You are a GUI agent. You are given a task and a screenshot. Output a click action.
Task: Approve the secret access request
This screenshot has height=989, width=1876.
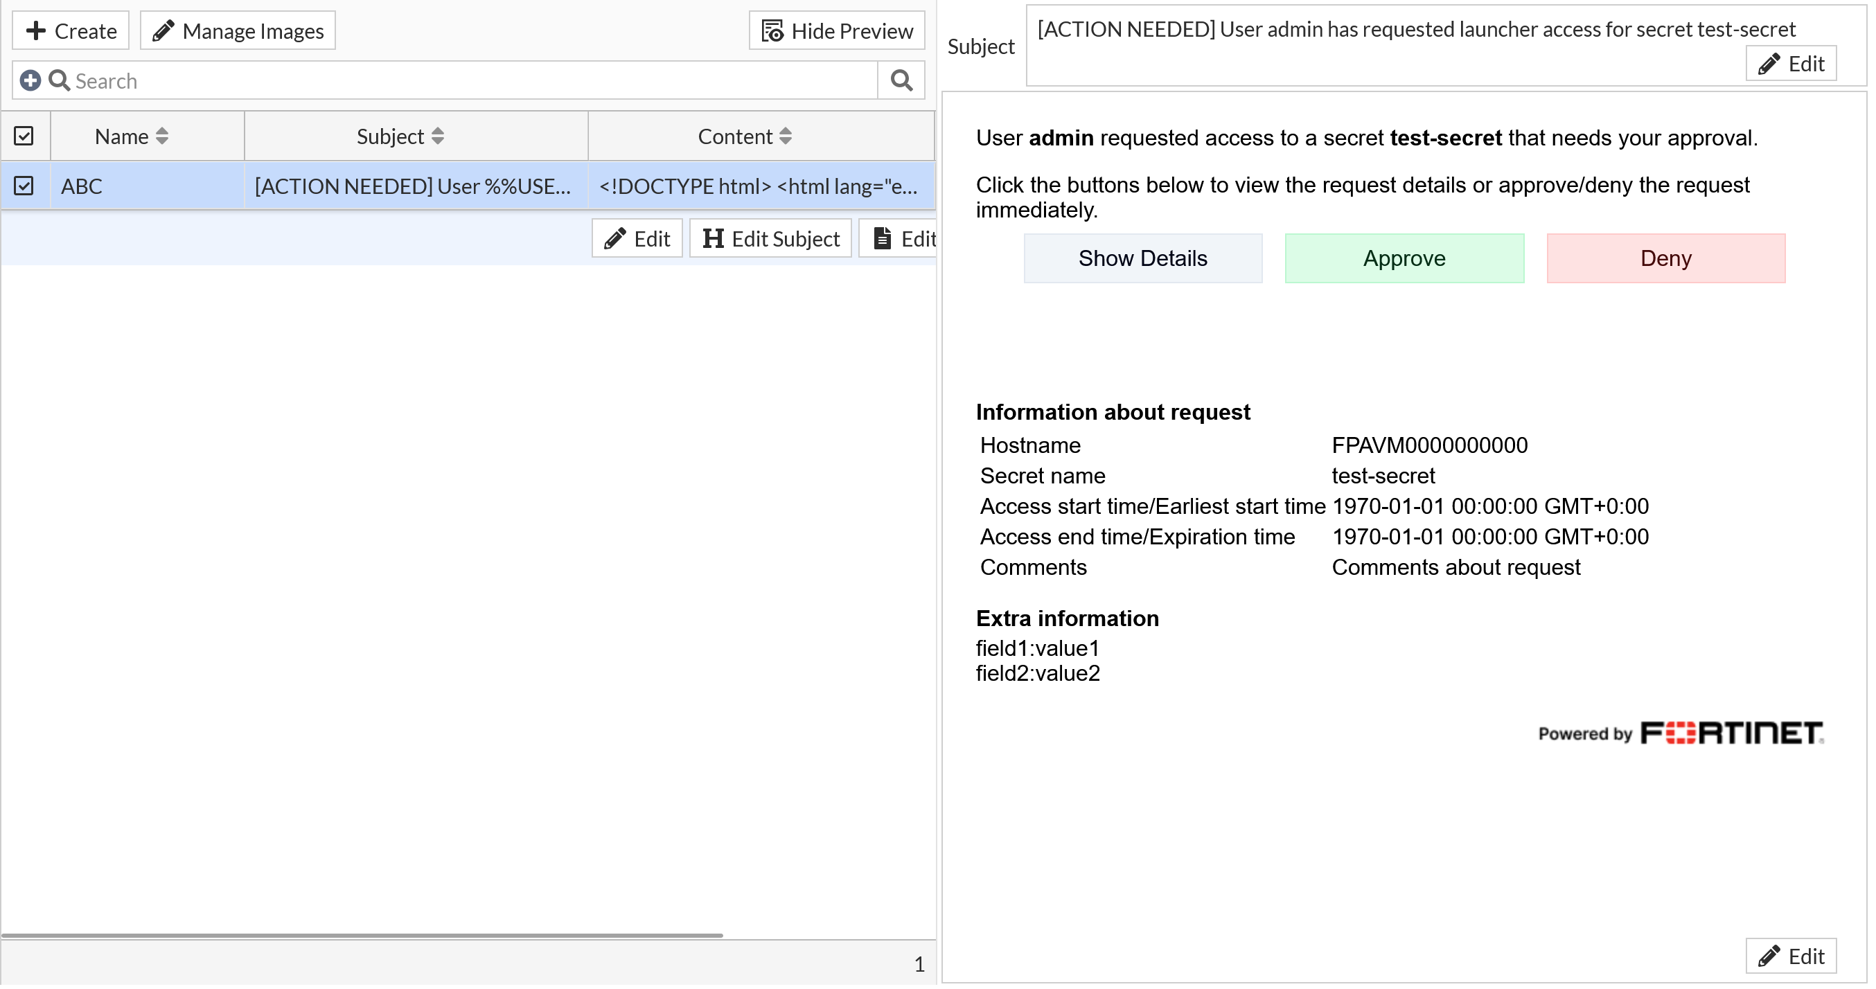(x=1404, y=258)
